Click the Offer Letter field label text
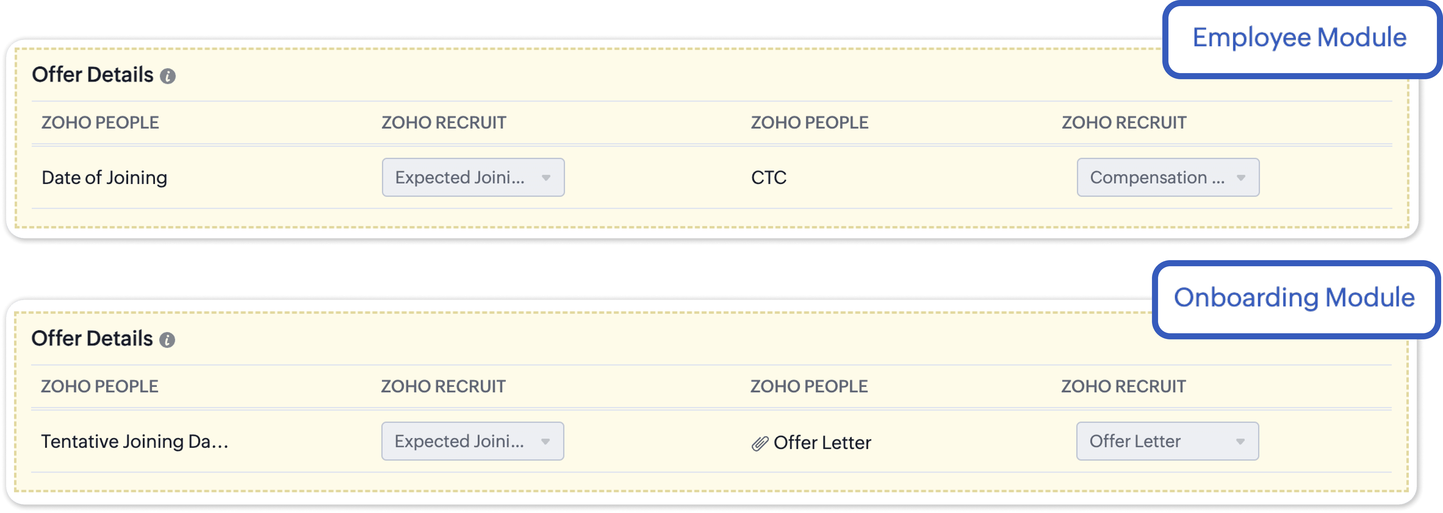 pos(822,443)
